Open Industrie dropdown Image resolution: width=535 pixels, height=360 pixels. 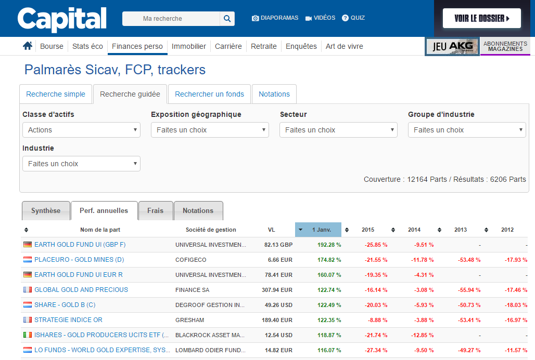pyautogui.click(x=82, y=164)
